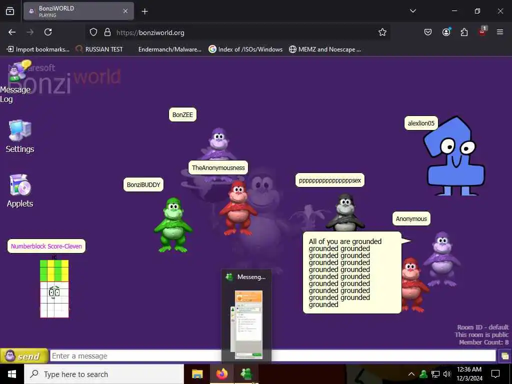Open the Firefox hamburger menu
The width and height of the screenshot is (512, 384).
coord(499,32)
